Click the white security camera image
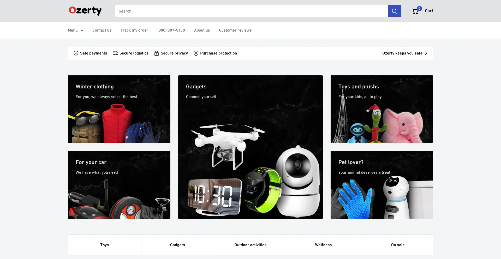 tap(298, 182)
